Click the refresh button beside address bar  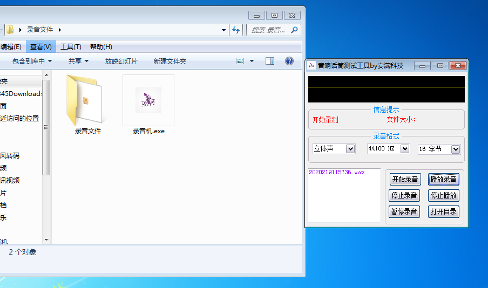pyautogui.click(x=236, y=30)
